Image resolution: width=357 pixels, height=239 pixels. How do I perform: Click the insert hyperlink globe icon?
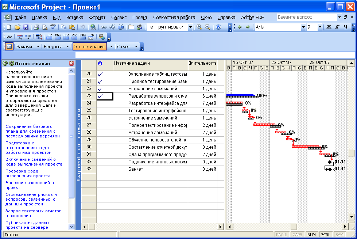coord(93,27)
